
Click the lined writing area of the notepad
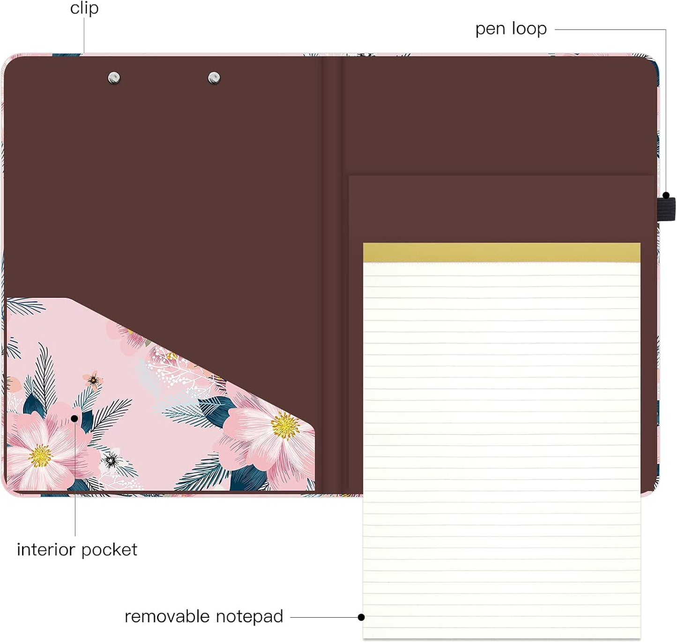point(502,450)
